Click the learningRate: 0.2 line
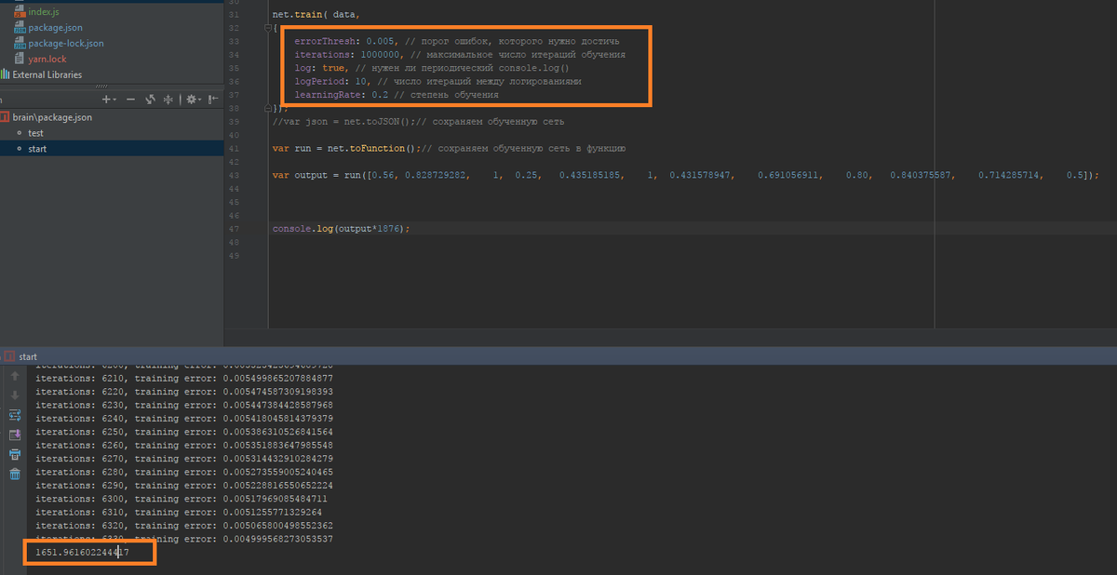This screenshot has width=1117, height=575. pyautogui.click(x=397, y=94)
